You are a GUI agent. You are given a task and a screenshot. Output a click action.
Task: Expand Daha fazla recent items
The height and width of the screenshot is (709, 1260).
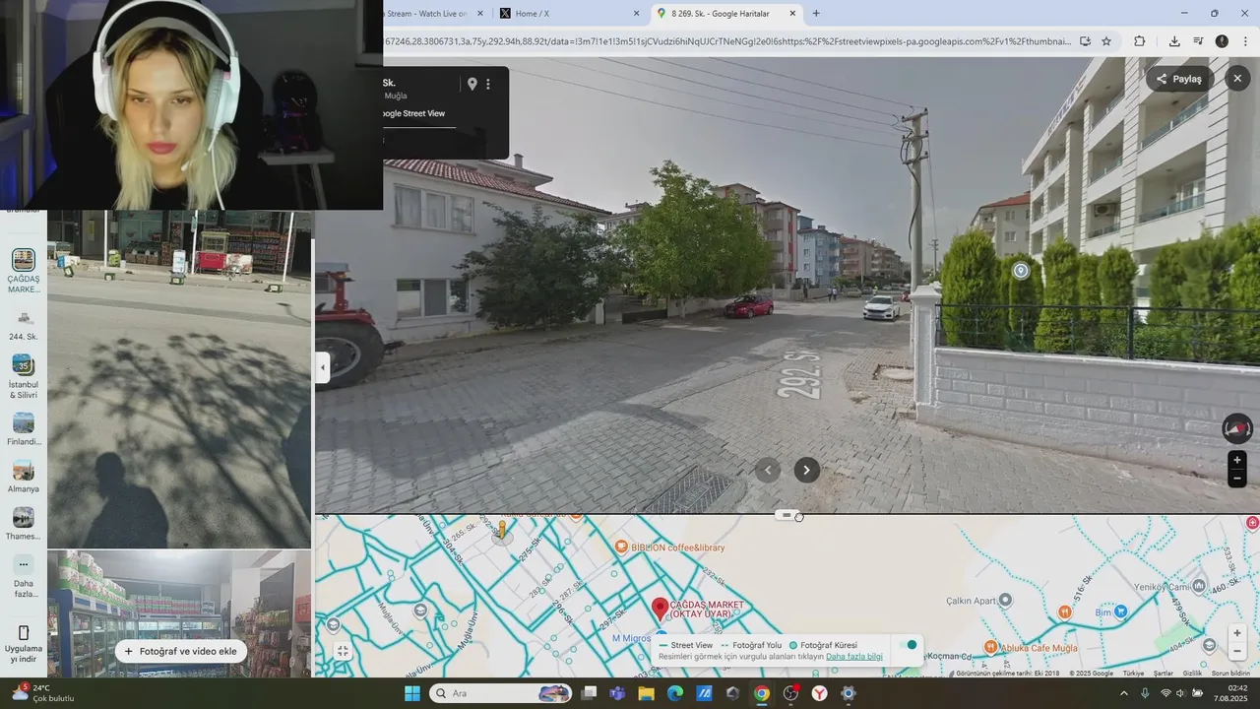24,577
